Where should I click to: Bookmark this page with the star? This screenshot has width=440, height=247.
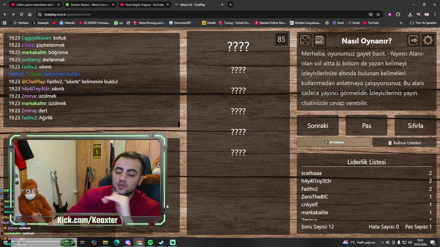pyautogui.click(x=378, y=14)
